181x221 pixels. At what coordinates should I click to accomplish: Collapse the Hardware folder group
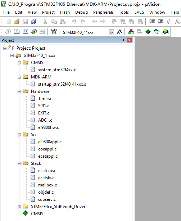(19, 92)
